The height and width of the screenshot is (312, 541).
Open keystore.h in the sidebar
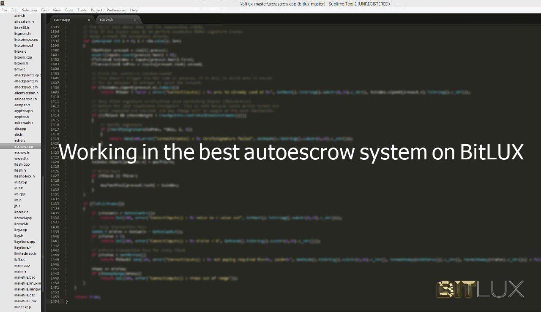click(x=23, y=247)
